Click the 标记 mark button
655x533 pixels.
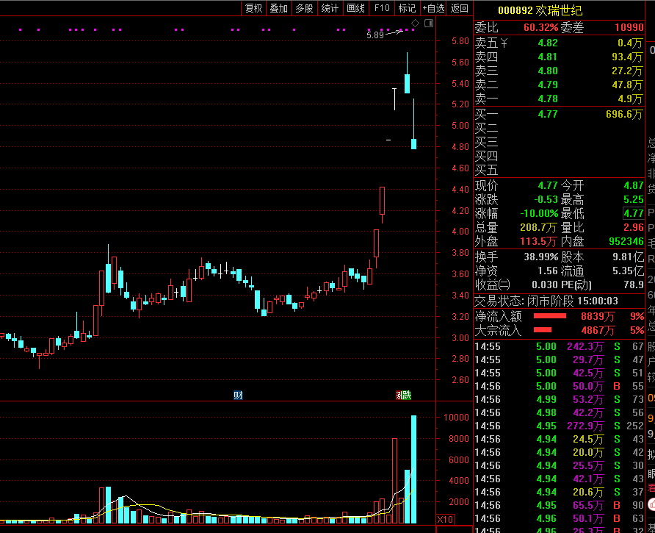407,8
